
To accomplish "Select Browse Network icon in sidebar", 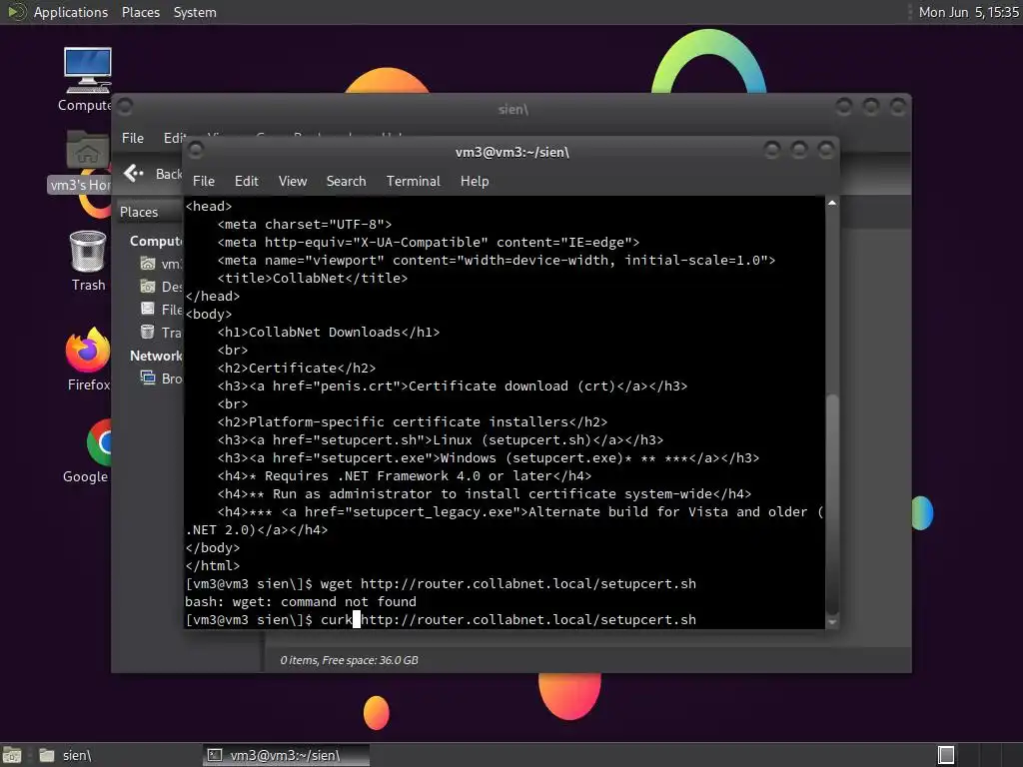I will coord(148,378).
